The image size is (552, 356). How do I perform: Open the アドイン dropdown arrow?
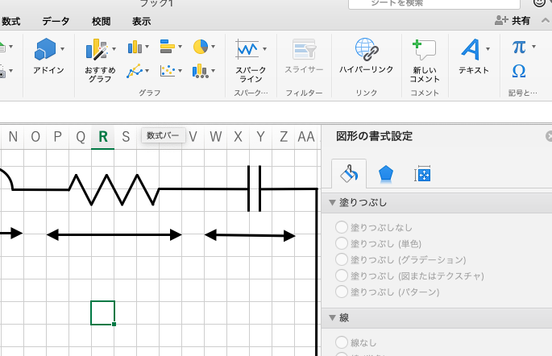[62, 49]
